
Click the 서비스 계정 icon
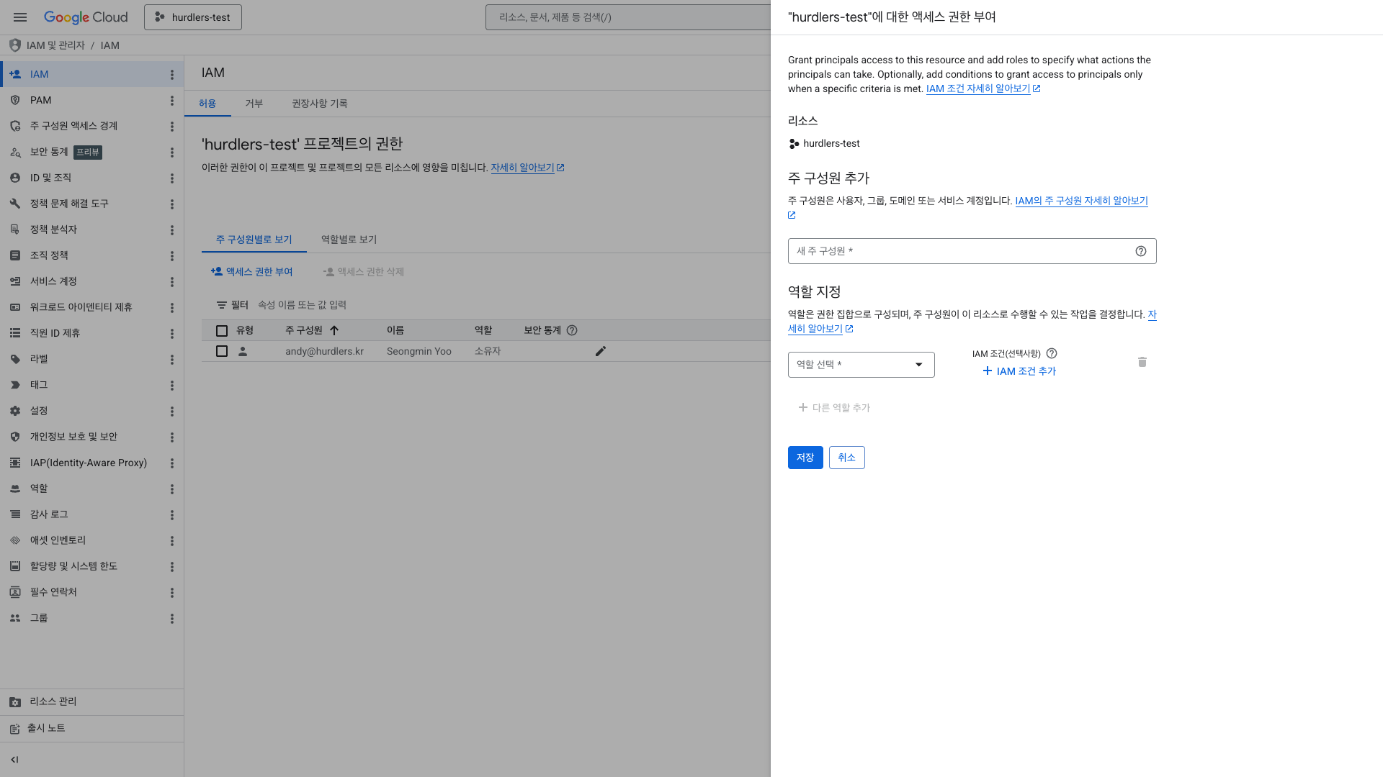[x=15, y=281]
